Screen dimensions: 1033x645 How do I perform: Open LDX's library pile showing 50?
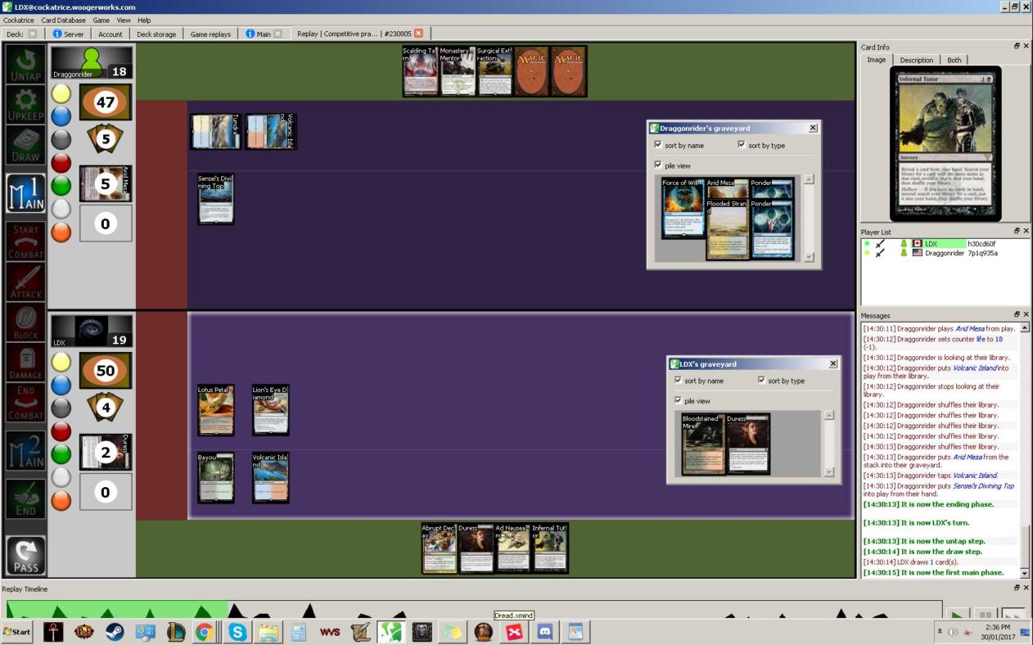point(106,371)
